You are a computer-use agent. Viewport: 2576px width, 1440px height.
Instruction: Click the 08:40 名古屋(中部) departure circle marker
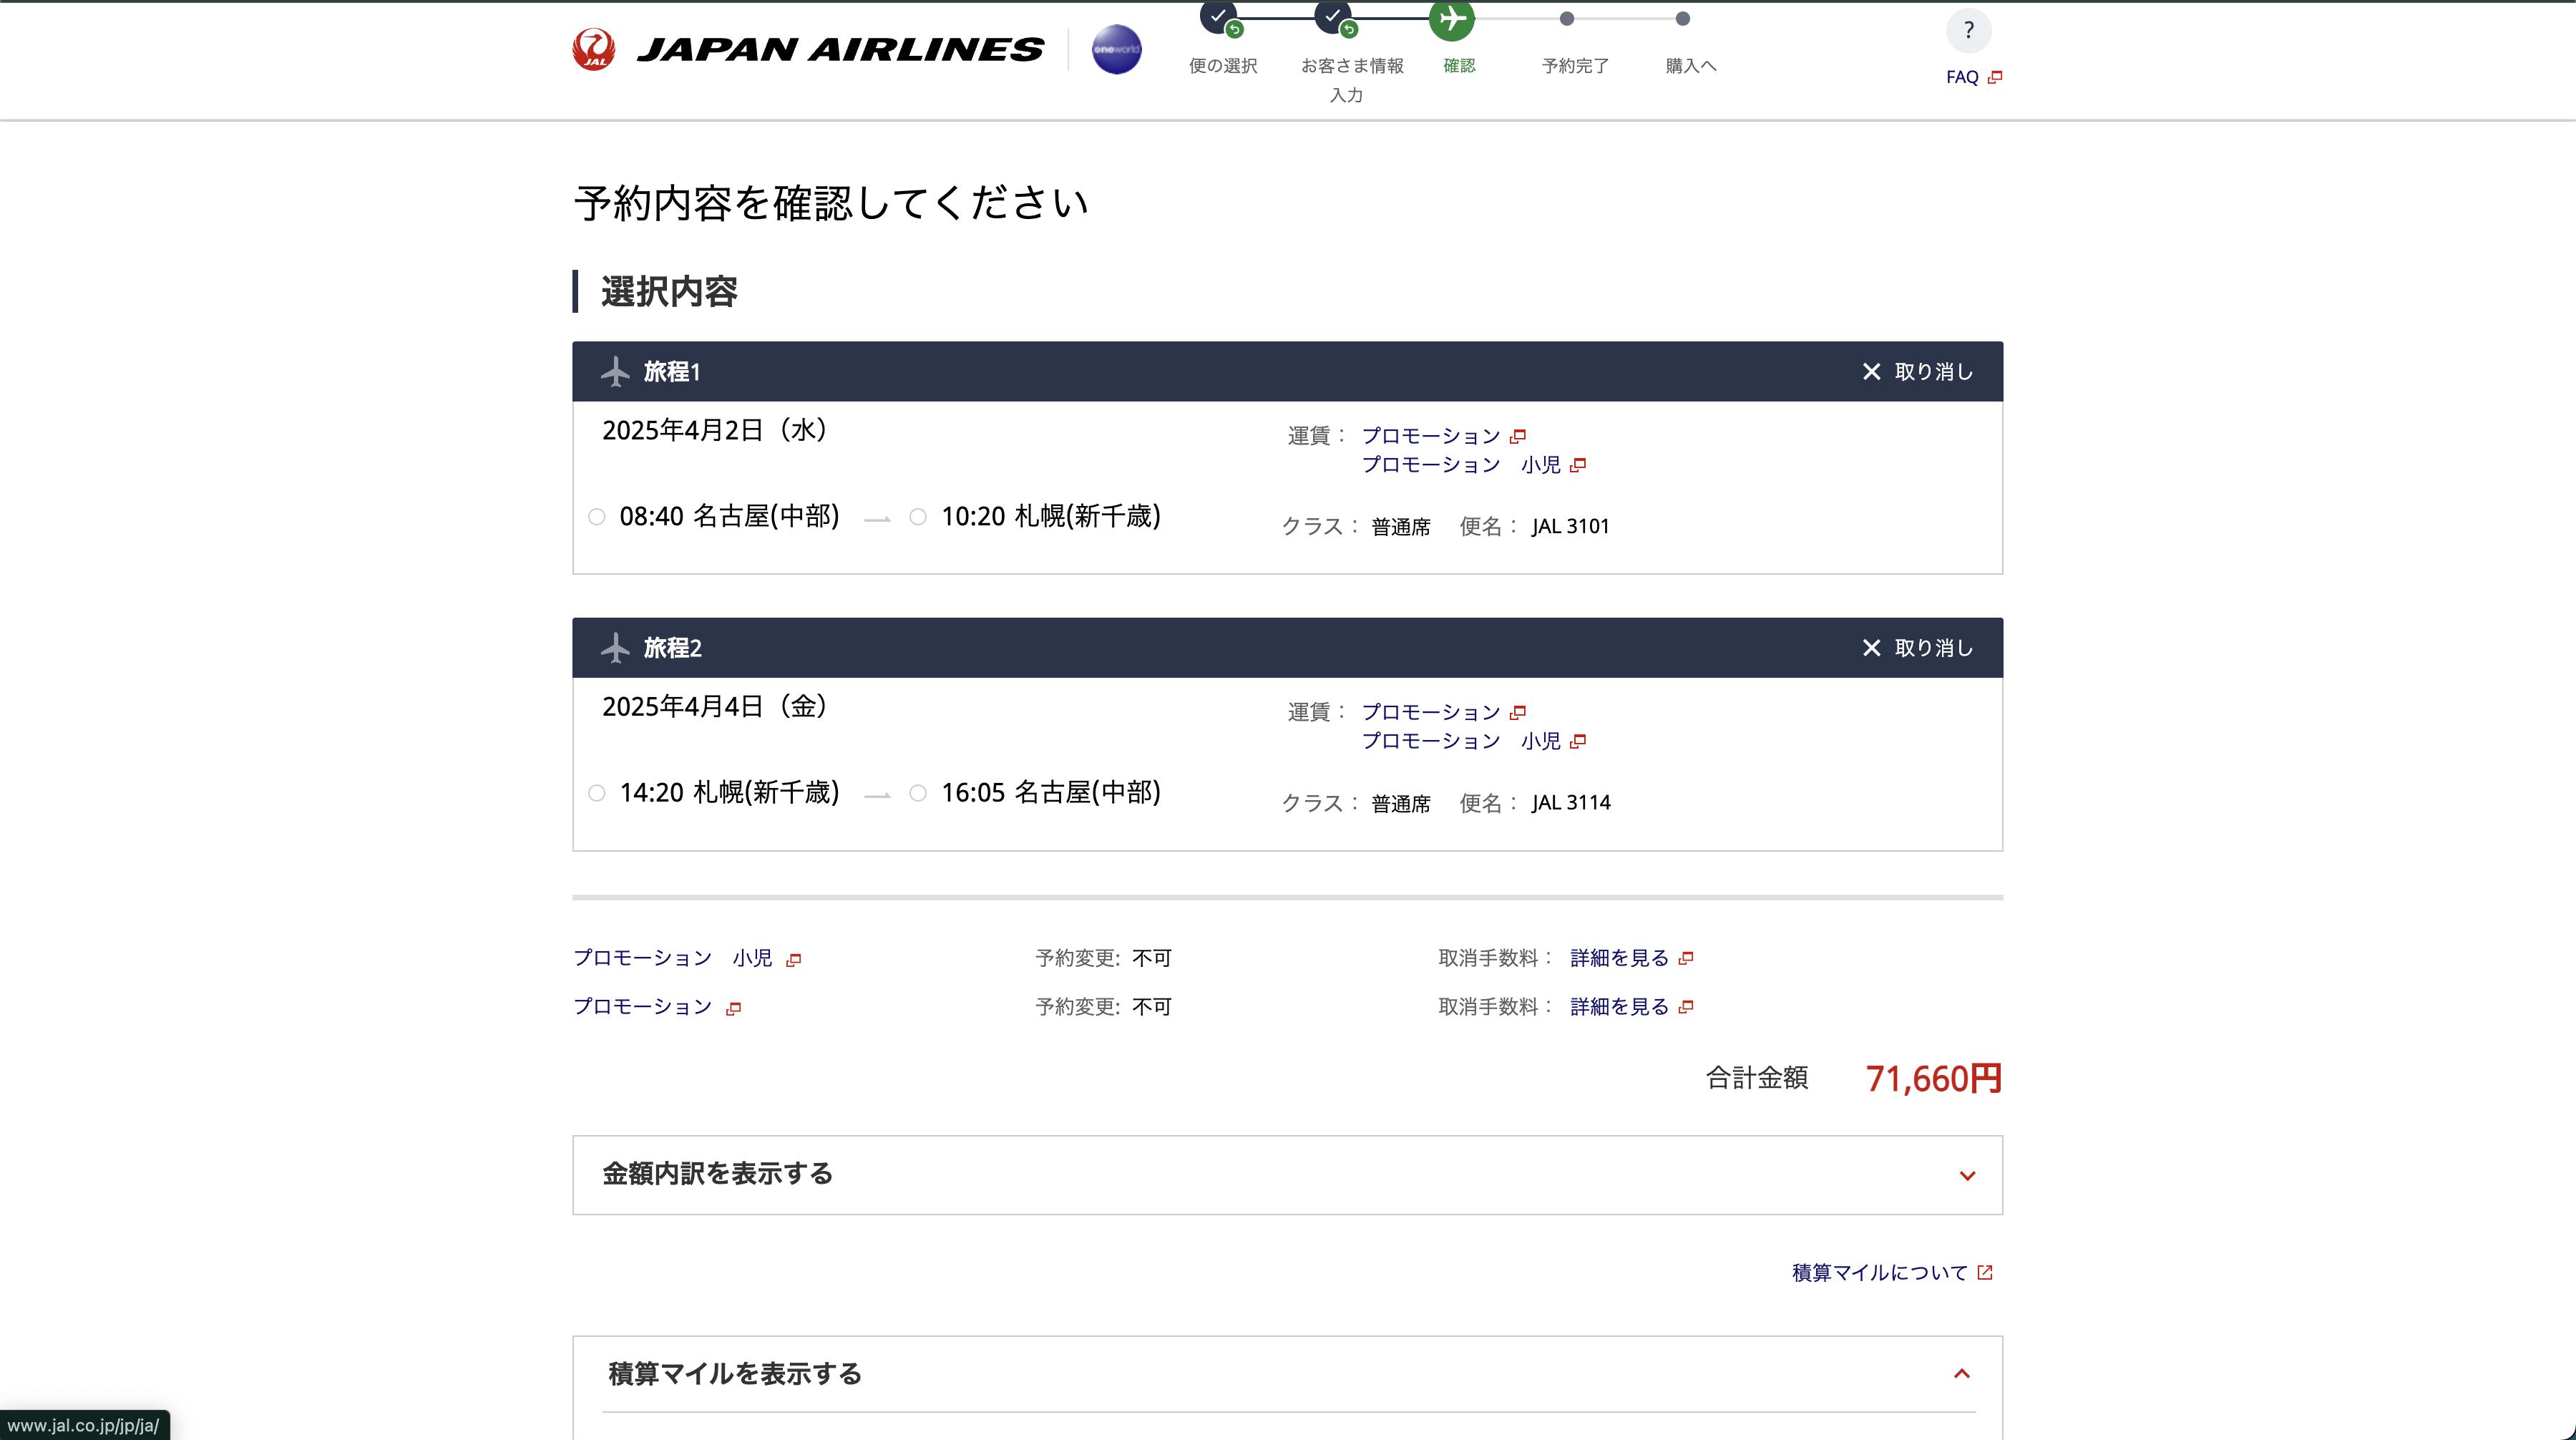tap(597, 517)
